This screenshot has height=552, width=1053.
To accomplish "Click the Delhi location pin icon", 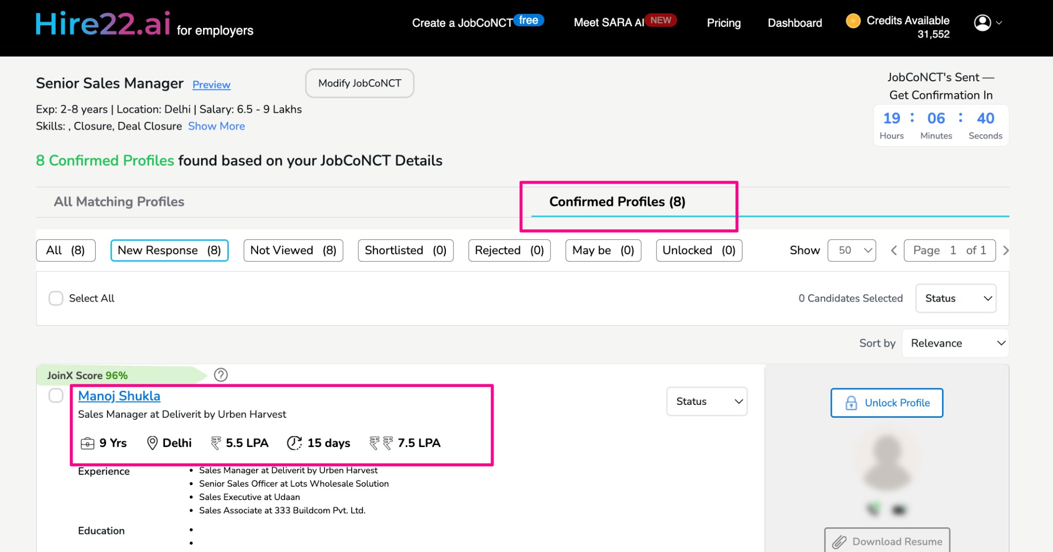I will tap(152, 443).
